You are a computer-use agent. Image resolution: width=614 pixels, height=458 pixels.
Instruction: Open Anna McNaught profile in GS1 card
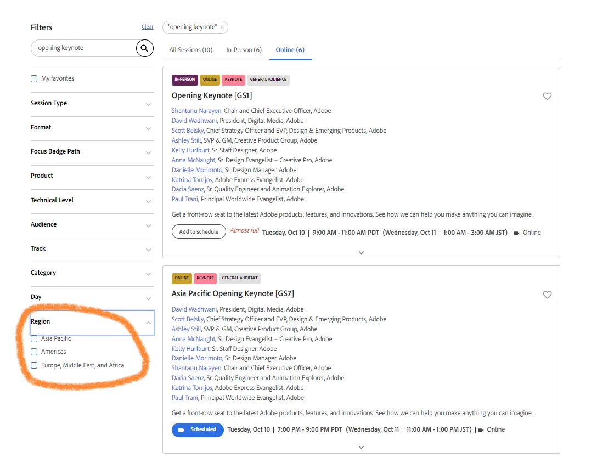[x=194, y=160]
